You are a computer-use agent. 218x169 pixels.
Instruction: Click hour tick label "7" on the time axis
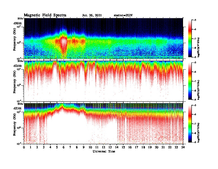coord(70,147)
